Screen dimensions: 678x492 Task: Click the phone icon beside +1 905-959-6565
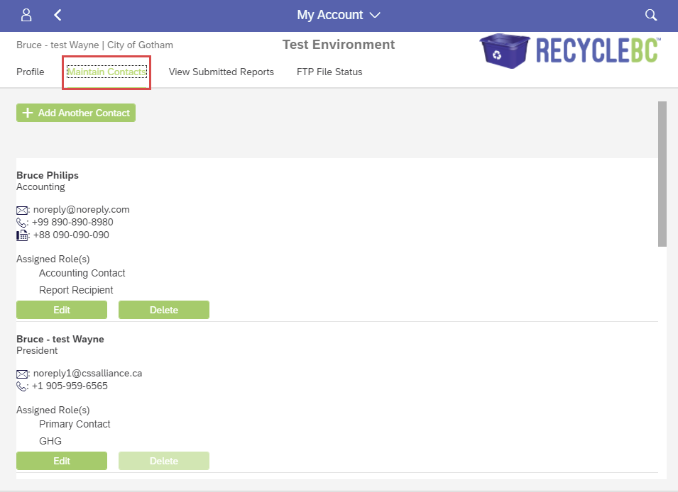[21, 386]
